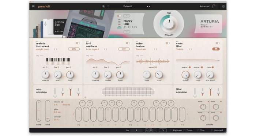Click the Poly voice count field
This screenshot has width=256, height=136.
(x=136, y=130)
